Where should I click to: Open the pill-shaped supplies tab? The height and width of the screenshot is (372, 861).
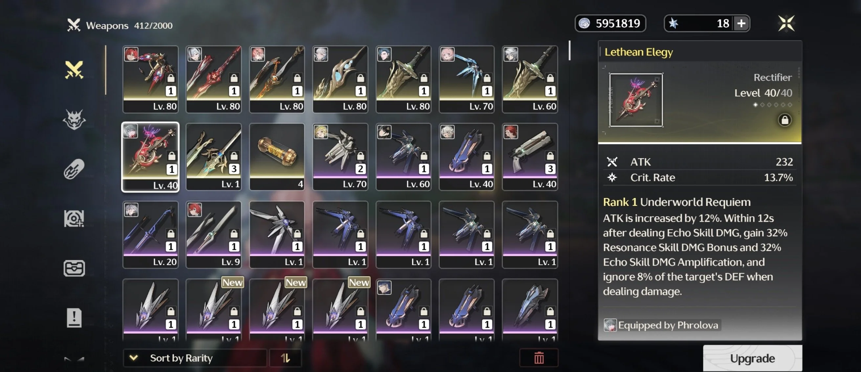pos(74,169)
